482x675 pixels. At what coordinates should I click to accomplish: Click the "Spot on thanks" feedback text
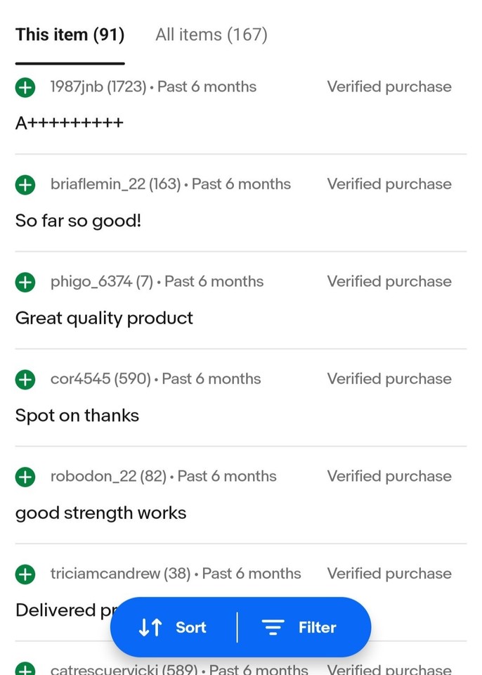coord(77,416)
